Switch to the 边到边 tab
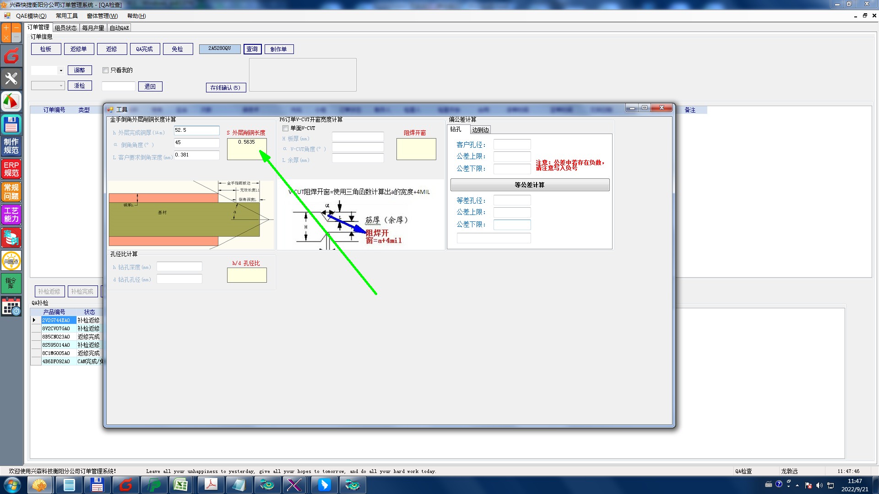 click(480, 130)
